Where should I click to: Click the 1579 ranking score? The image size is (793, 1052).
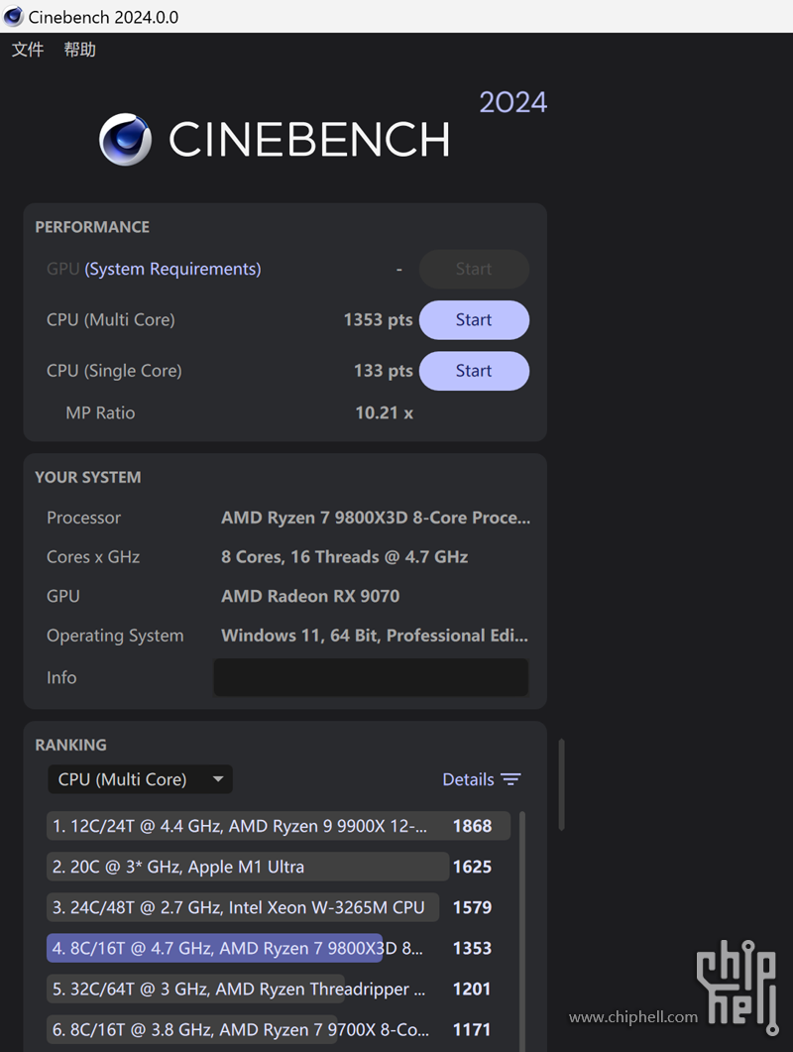click(472, 908)
